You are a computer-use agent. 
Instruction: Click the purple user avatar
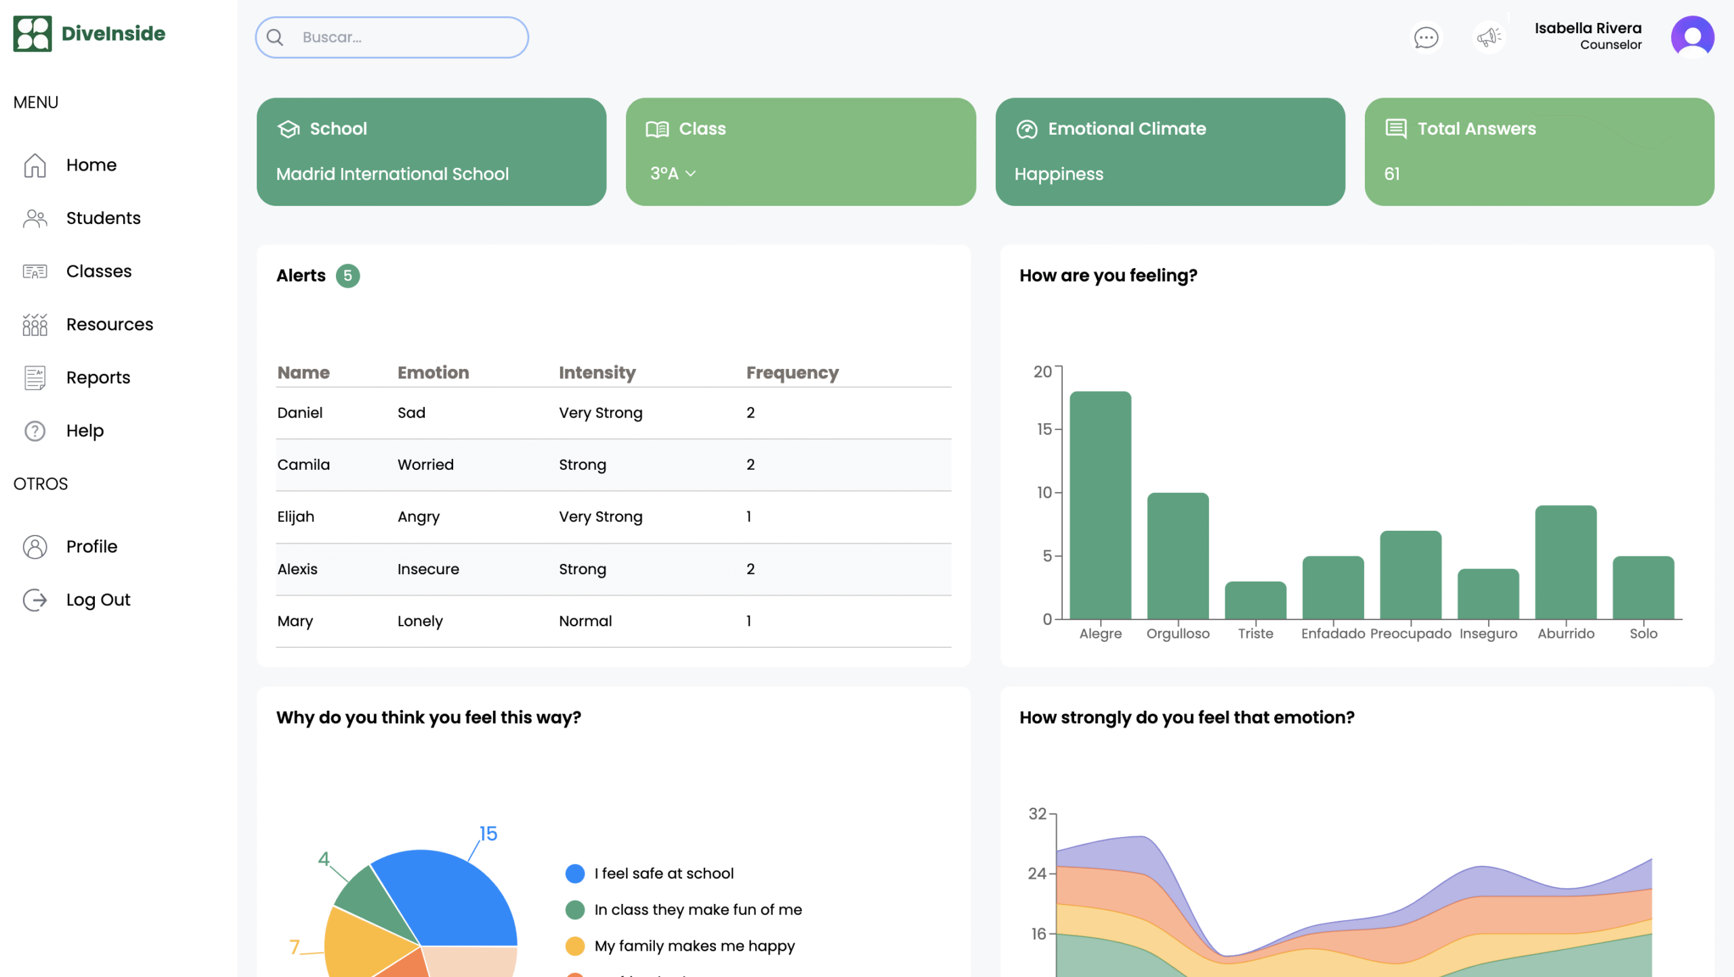tap(1692, 37)
